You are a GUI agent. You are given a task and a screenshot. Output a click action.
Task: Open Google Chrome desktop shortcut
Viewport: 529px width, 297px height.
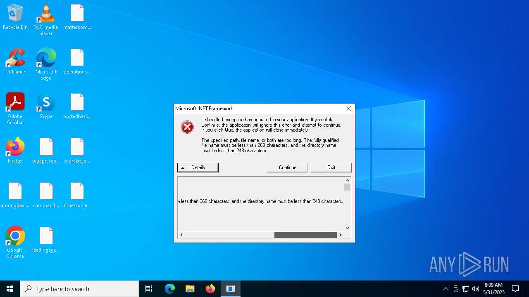pyautogui.click(x=15, y=243)
